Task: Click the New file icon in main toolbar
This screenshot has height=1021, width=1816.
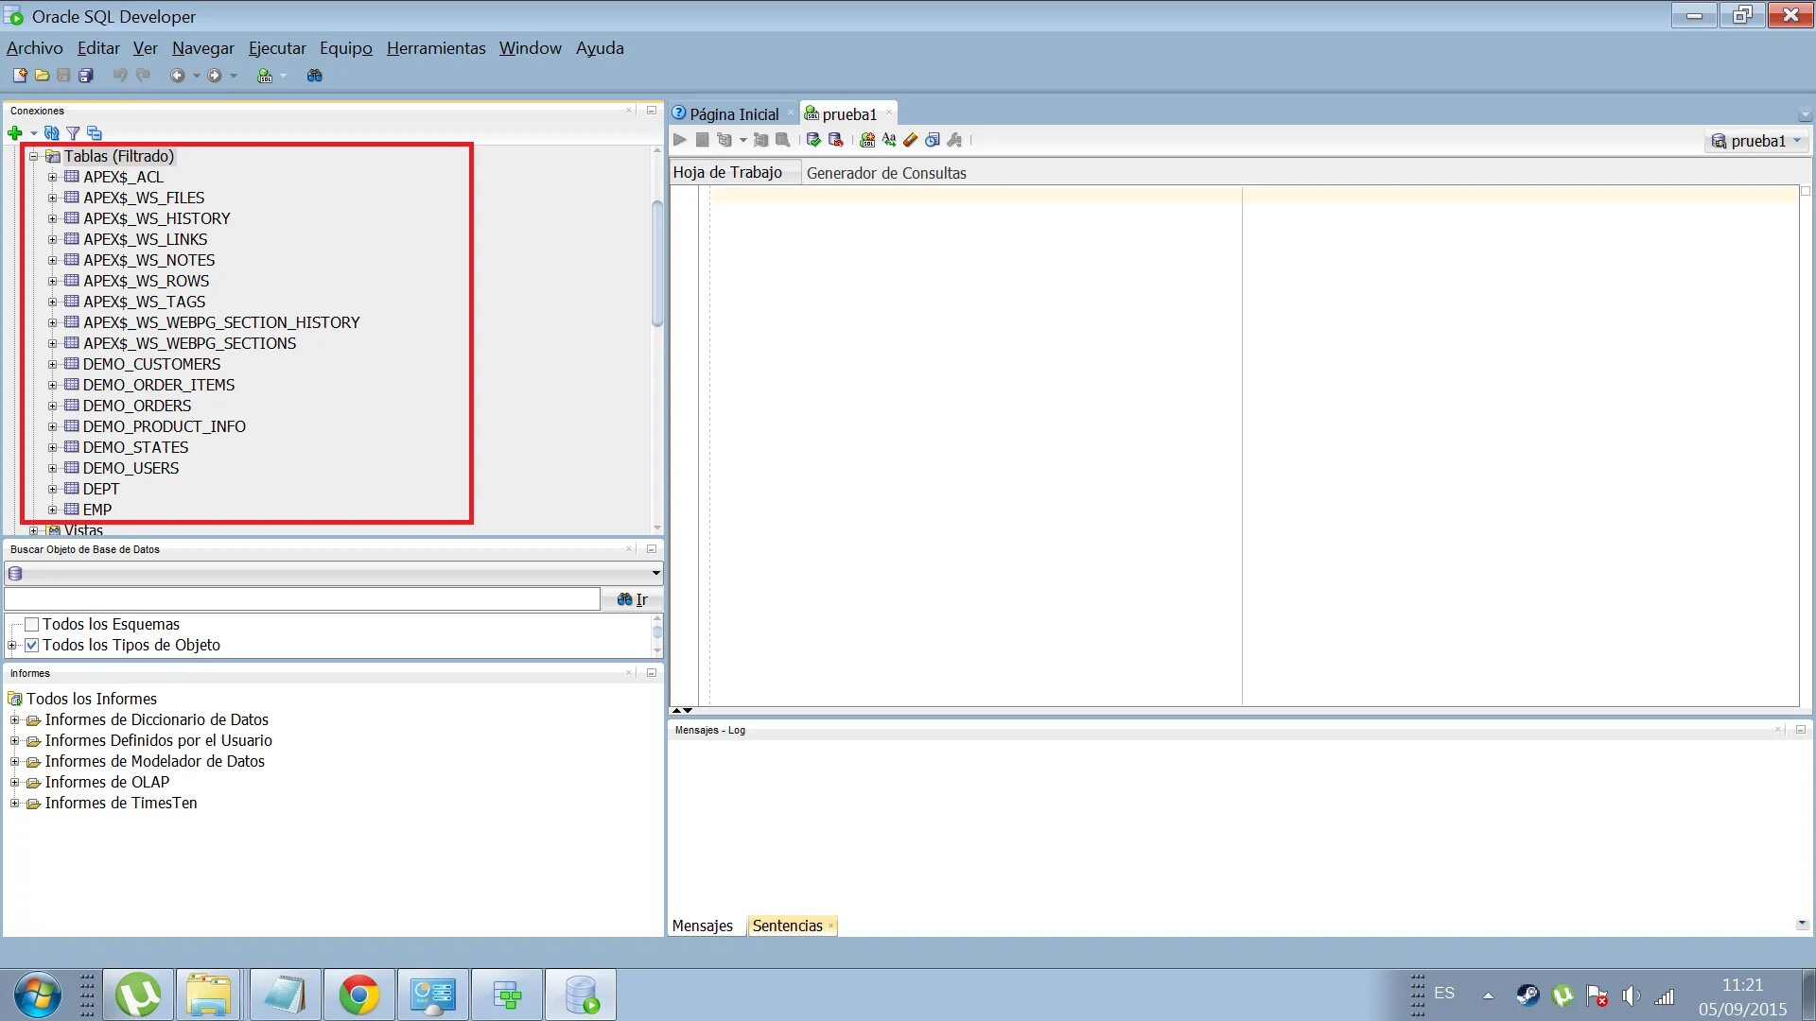Action: [x=19, y=76]
